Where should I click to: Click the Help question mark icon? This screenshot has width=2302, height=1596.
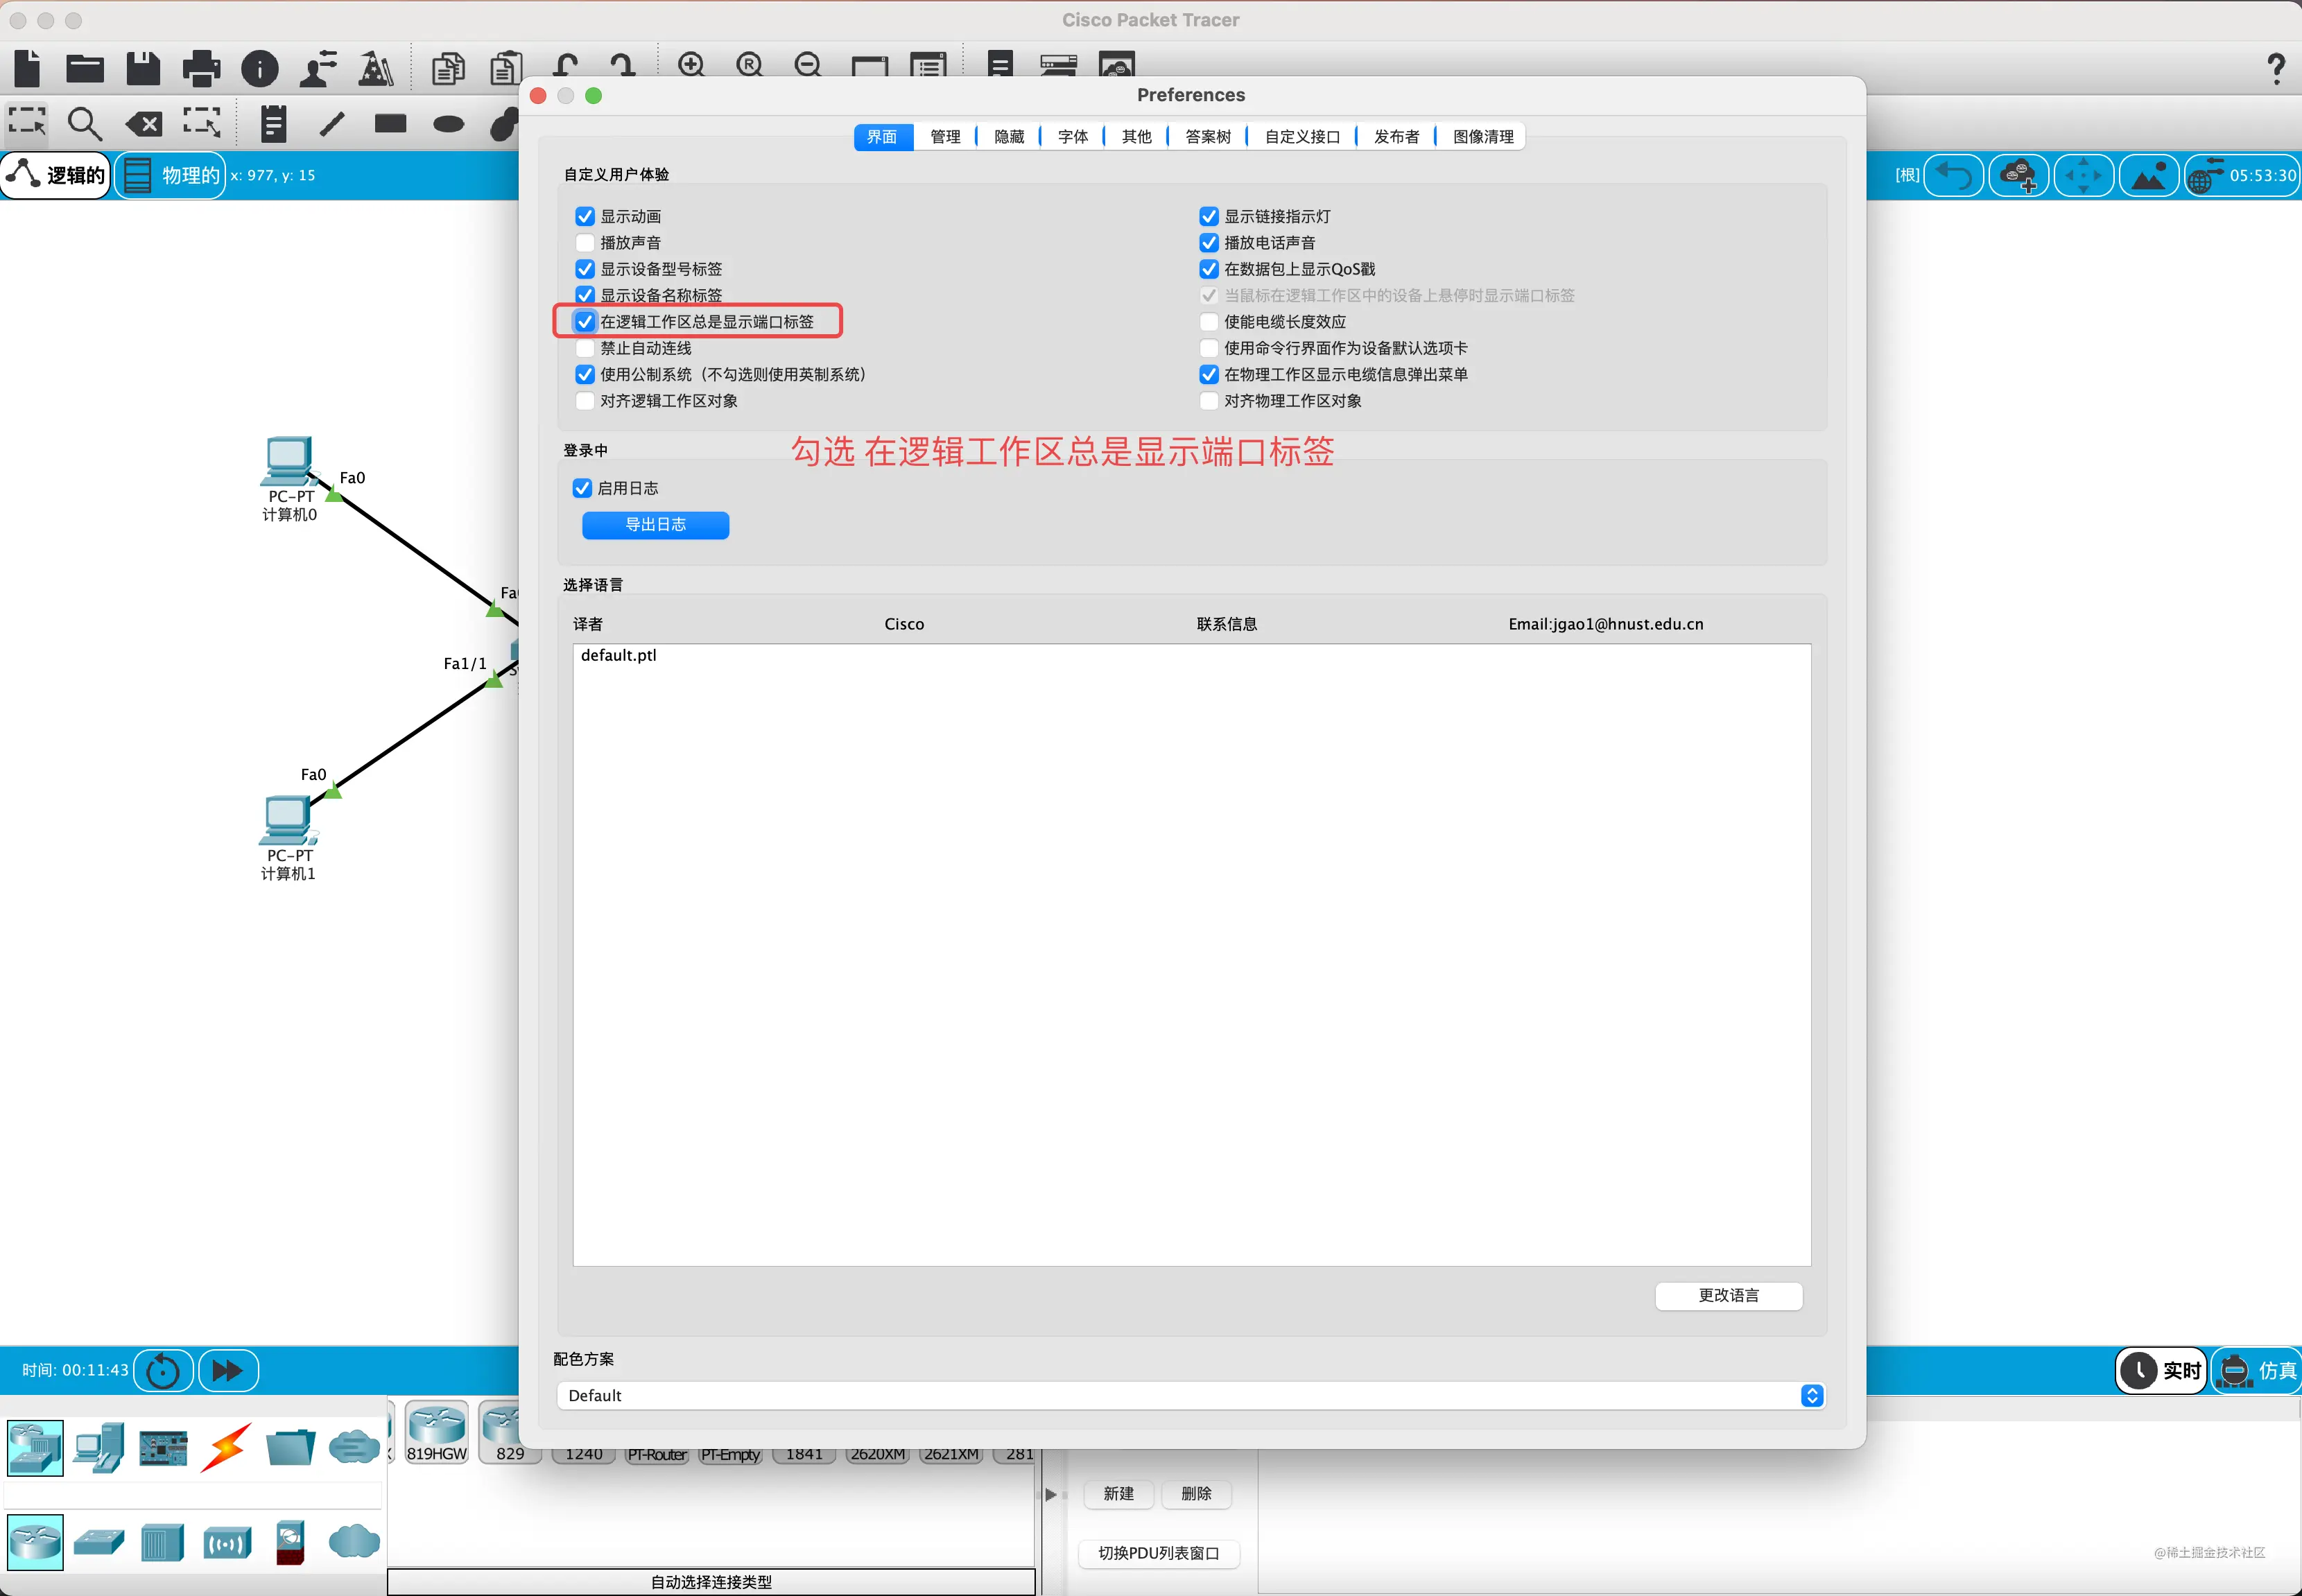(x=2276, y=68)
